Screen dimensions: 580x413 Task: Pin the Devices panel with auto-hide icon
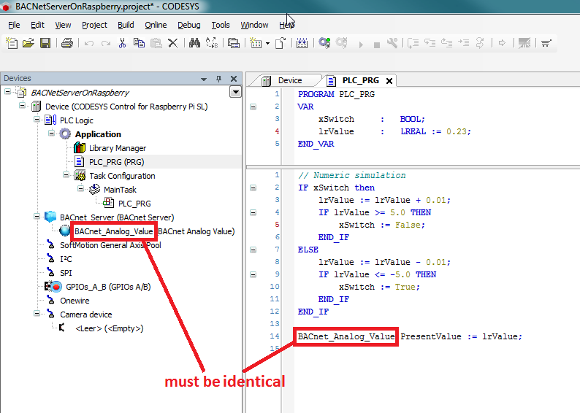tap(218, 79)
